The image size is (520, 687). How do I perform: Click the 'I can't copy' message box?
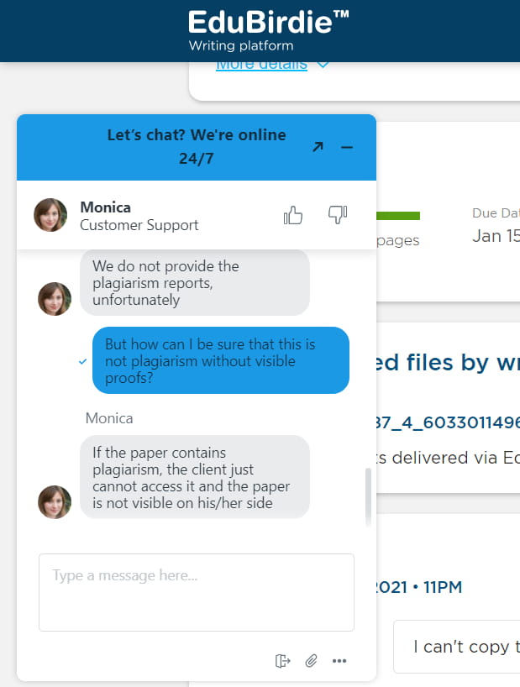click(x=456, y=646)
